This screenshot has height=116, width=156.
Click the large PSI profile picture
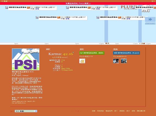pyautogui.click(x=26, y=59)
